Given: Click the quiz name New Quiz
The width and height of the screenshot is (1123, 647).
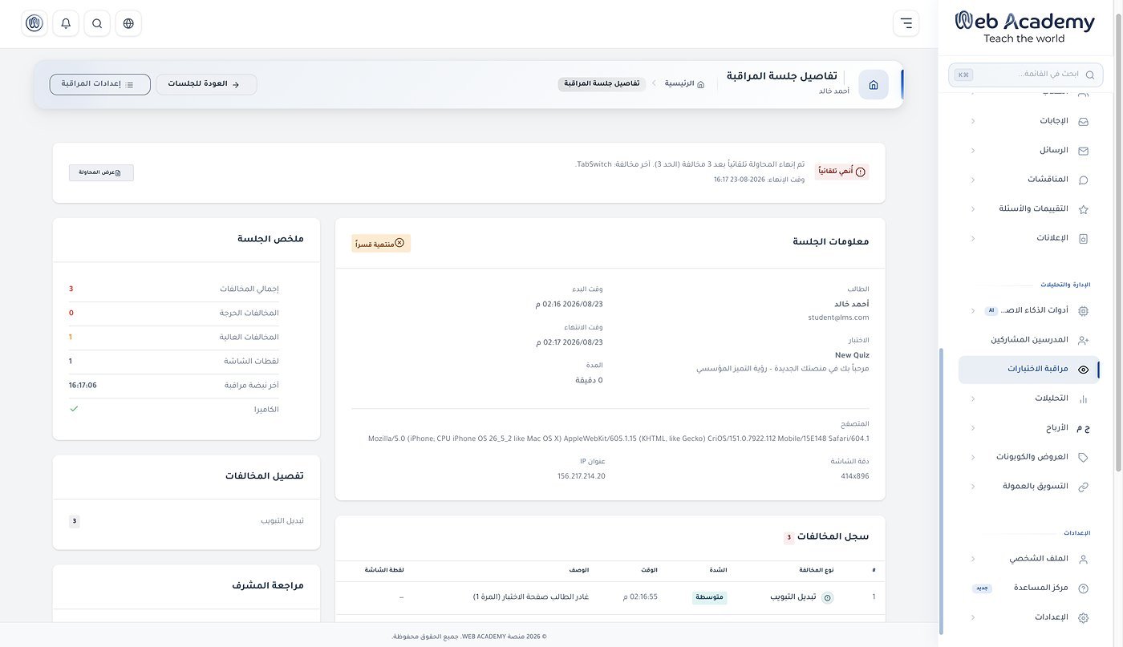Looking at the screenshot, I should coord(852,355).
